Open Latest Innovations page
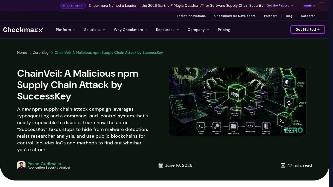333x187 pixels. coord(191,16)
